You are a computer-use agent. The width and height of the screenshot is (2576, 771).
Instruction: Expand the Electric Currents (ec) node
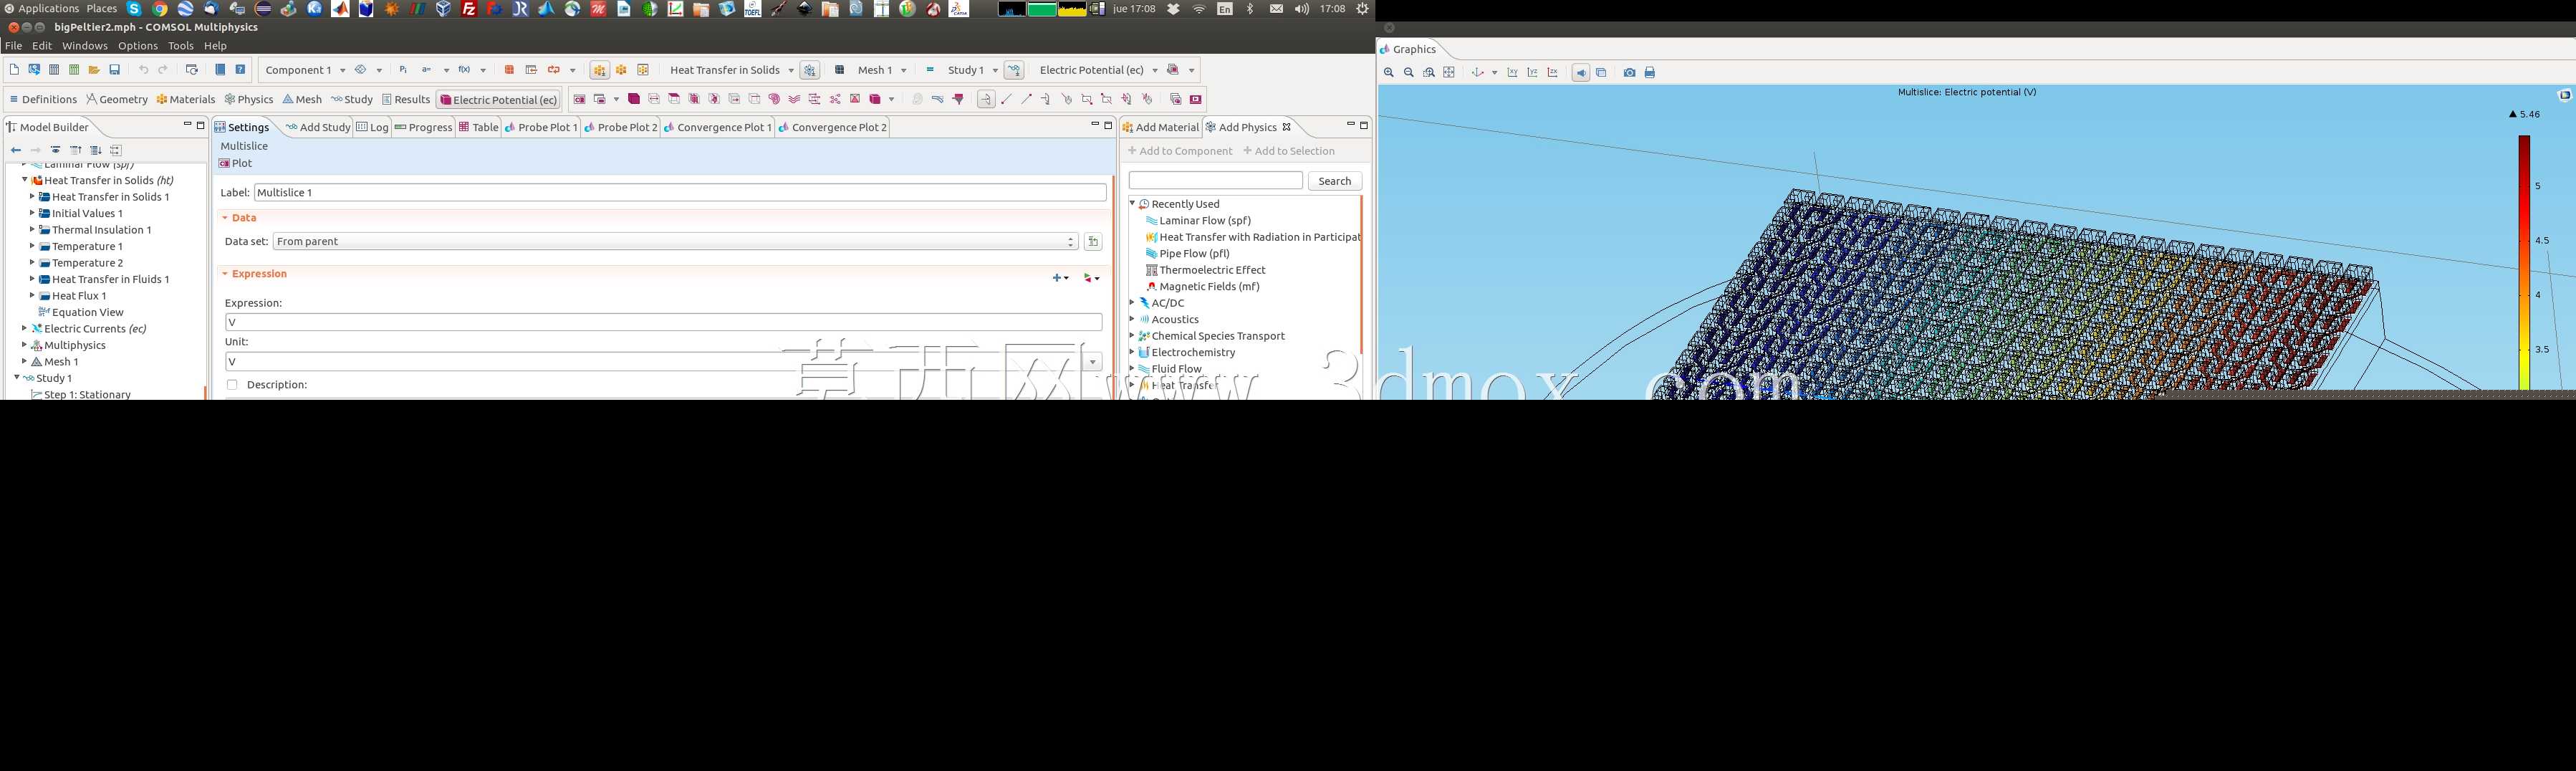(24, 328)
